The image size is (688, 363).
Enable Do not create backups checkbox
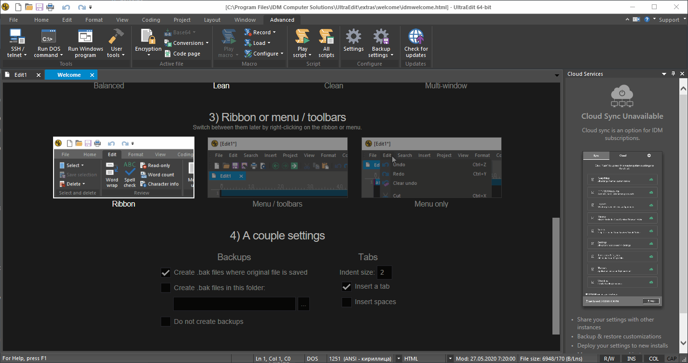point(166,321)
